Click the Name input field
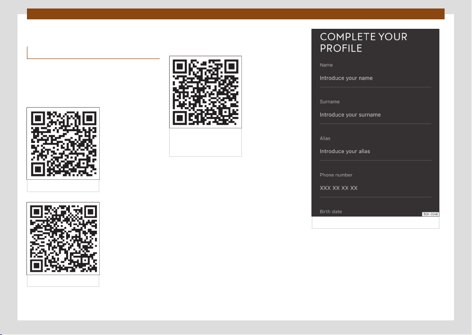 click(375, 78)
